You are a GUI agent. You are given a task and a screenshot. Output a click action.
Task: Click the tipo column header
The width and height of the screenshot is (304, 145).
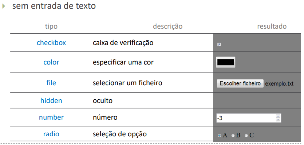[51, 26]
